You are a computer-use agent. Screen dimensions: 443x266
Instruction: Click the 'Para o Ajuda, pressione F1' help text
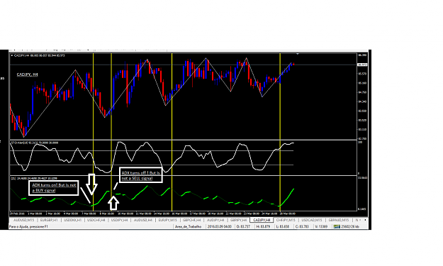[28, 226]
